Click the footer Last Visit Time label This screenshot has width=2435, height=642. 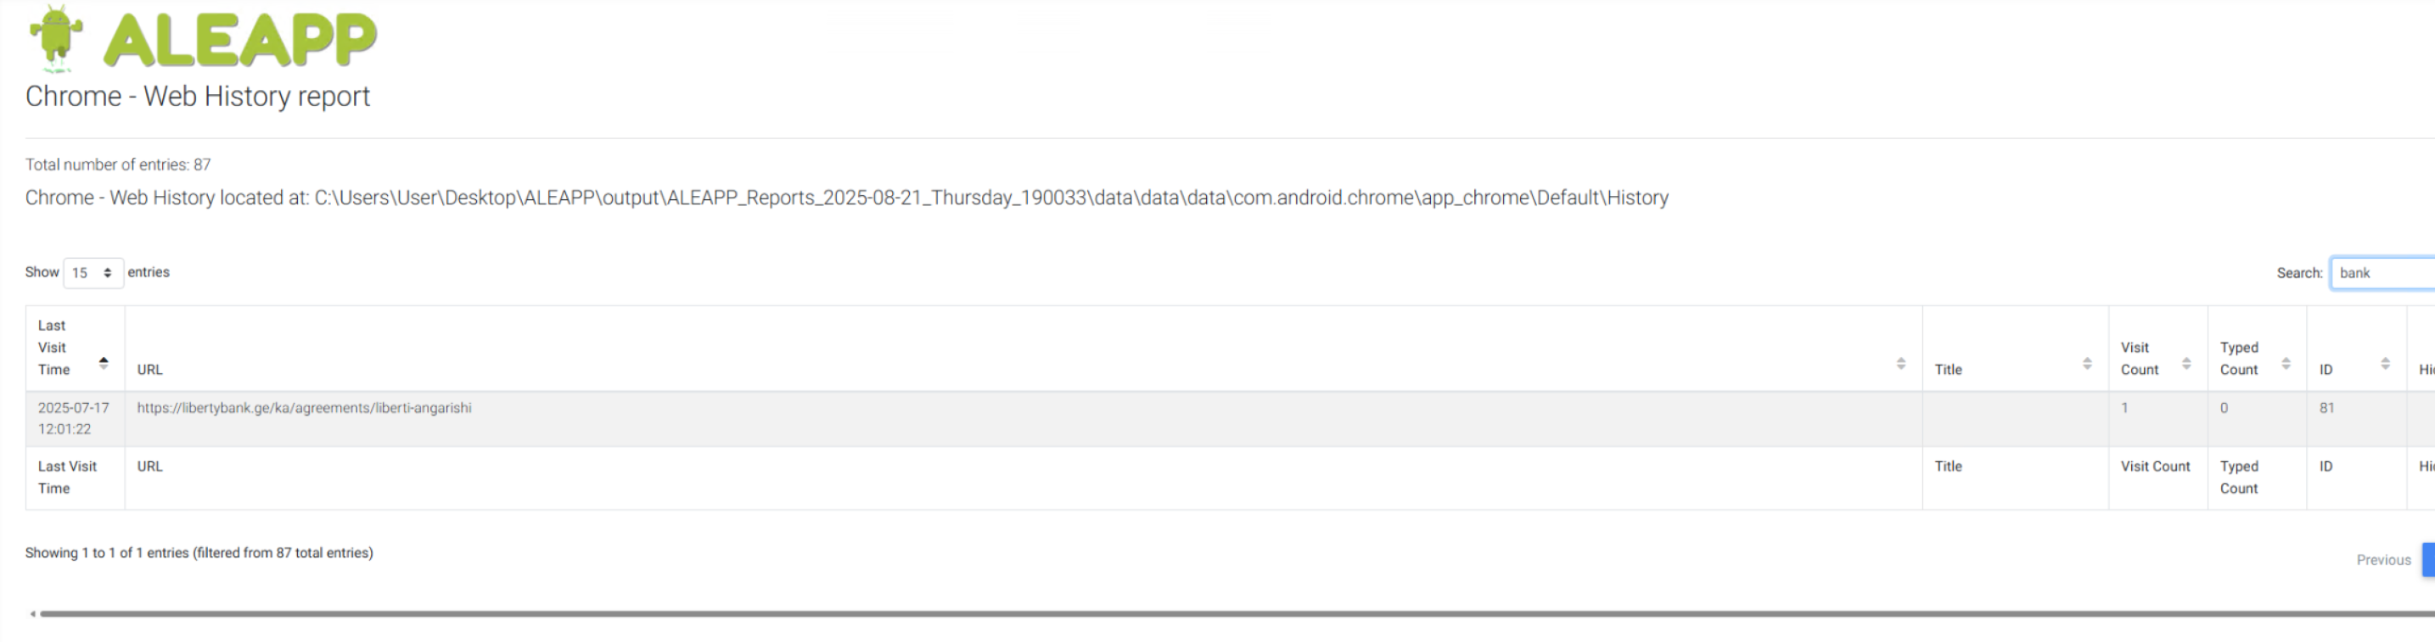(67, 477)
